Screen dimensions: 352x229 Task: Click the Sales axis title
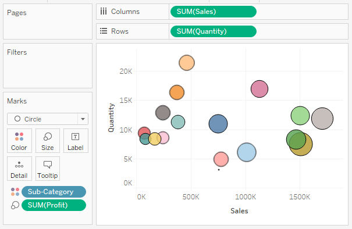click(239, 211)
